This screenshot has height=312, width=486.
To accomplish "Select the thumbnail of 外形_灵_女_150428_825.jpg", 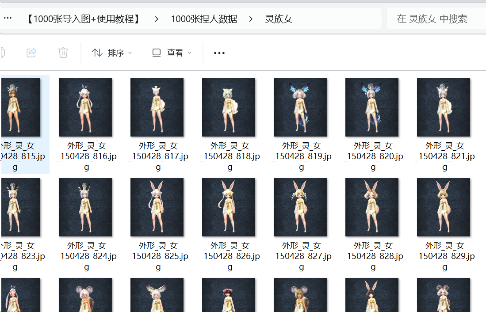I will (157, 207).
